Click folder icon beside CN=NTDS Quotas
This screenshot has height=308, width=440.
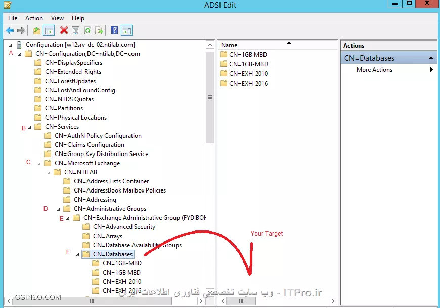click(x=38, y=99)
